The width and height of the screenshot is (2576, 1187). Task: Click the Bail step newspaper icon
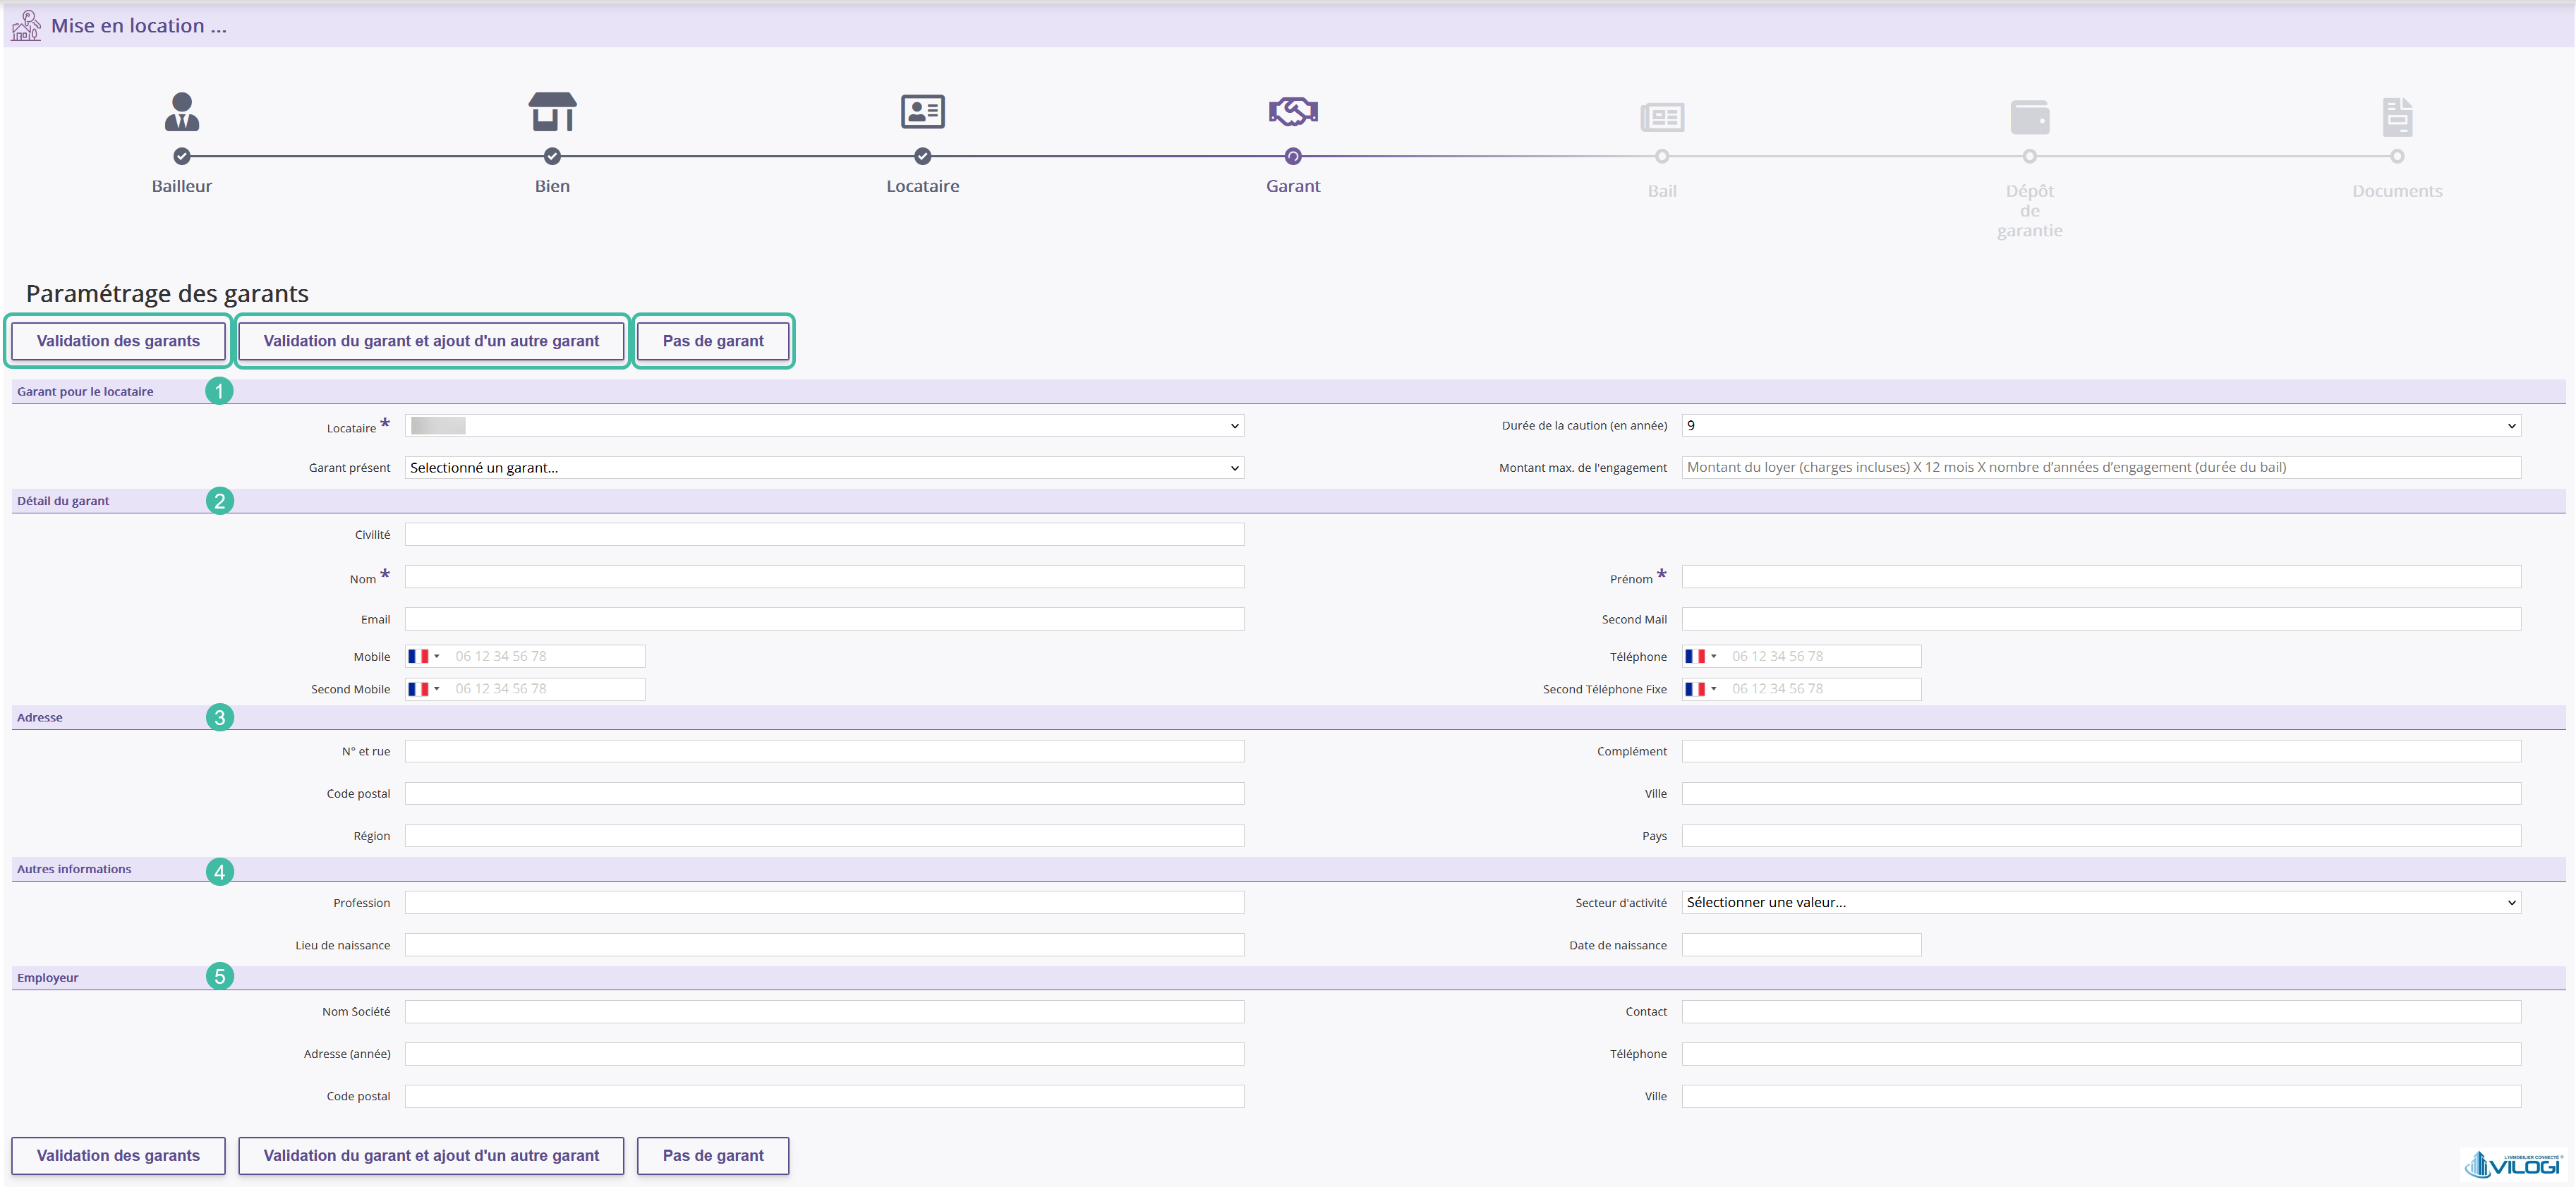tap(1662, 117)
